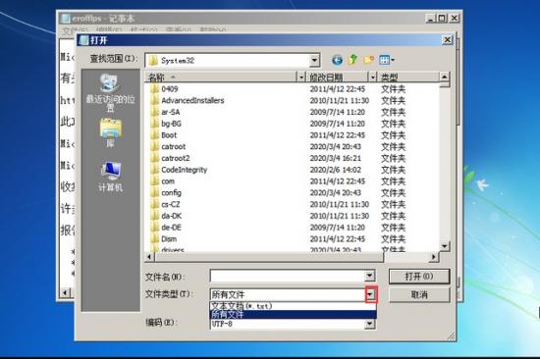This screenshot has height=359, width=540.
Task: Sort by the name (名称) column header
Action: click(220, 77)
